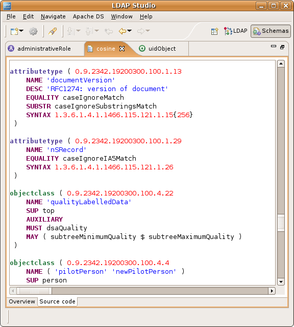Screen dimensions: 294x327
Task: Switch to the LDAP perspective
Action: 235,31
